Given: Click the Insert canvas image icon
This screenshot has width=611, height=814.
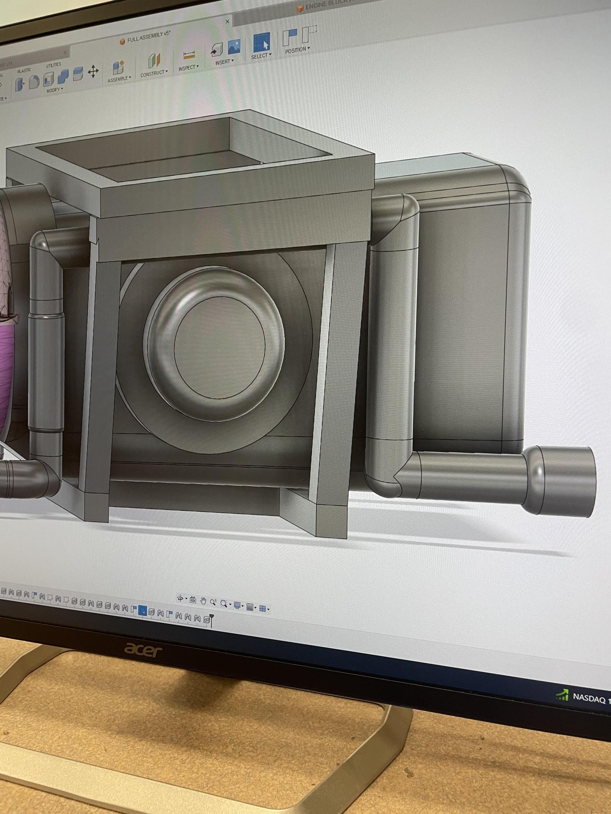Looking at the screenshot, I should (x=234, y=47).
